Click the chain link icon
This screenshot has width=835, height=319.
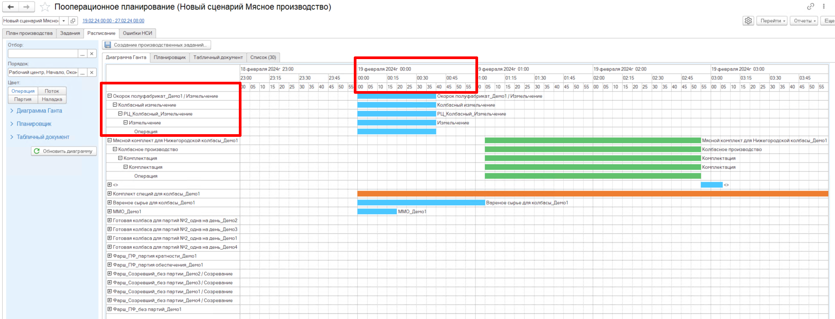tap(811, 6)
